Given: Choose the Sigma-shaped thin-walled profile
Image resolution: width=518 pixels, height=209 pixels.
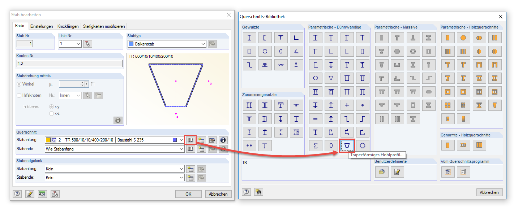Looking at the screenshot, I should point(316,145).
